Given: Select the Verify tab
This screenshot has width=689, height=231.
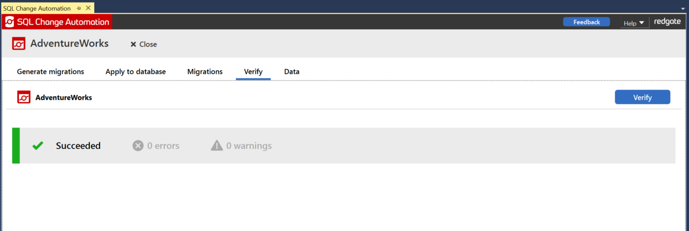Looking at the screenshot, I should (x=253, y=72).
